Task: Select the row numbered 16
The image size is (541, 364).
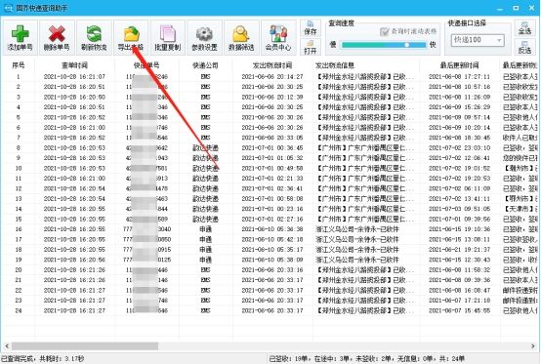Action: coord(270,229)
